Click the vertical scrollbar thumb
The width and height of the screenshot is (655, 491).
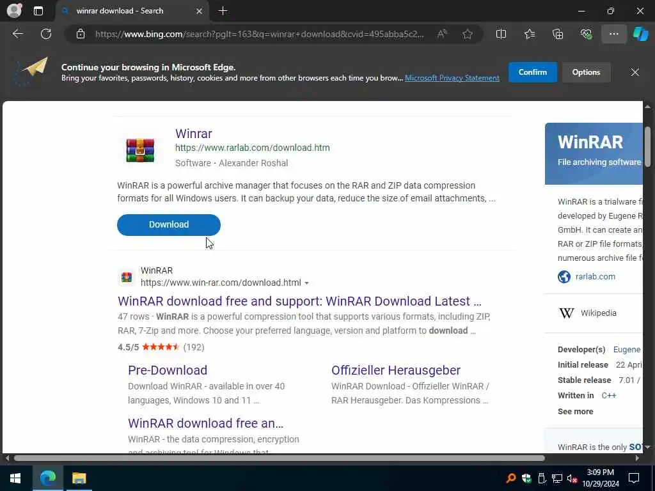(647, 146)
